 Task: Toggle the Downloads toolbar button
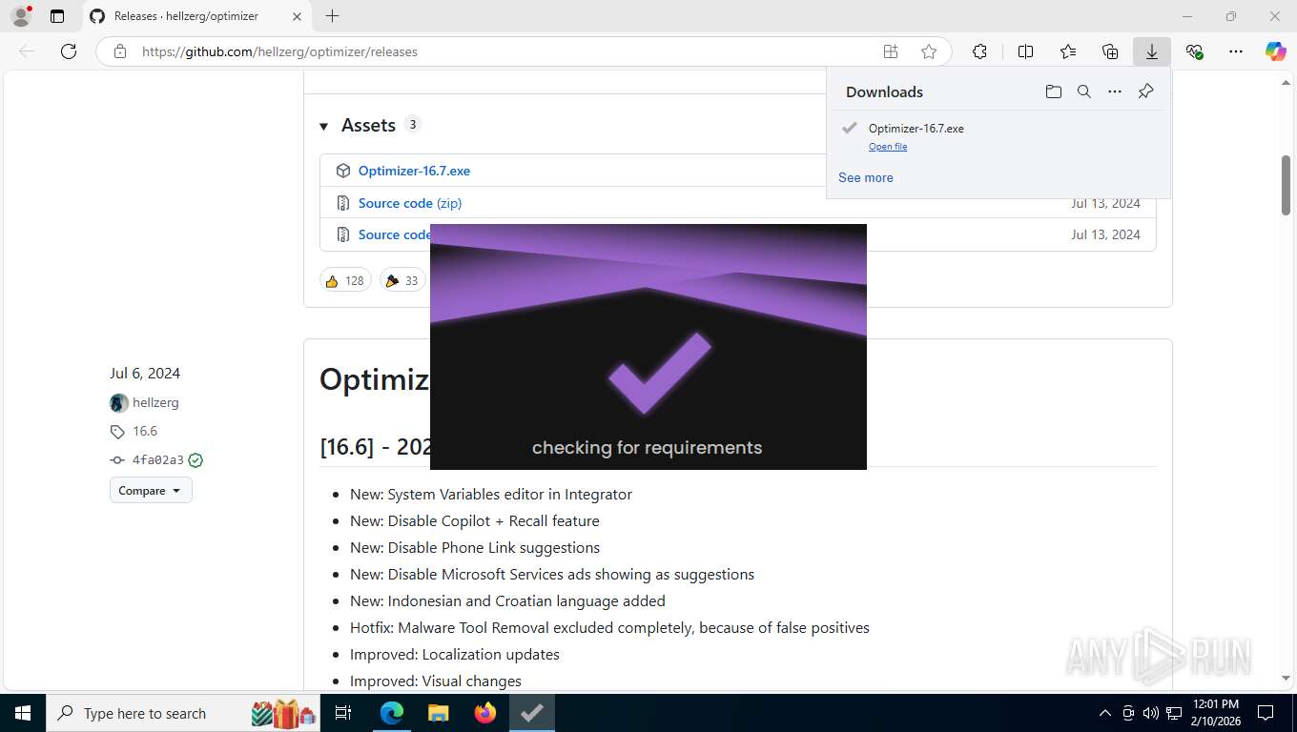point(1152,51)
